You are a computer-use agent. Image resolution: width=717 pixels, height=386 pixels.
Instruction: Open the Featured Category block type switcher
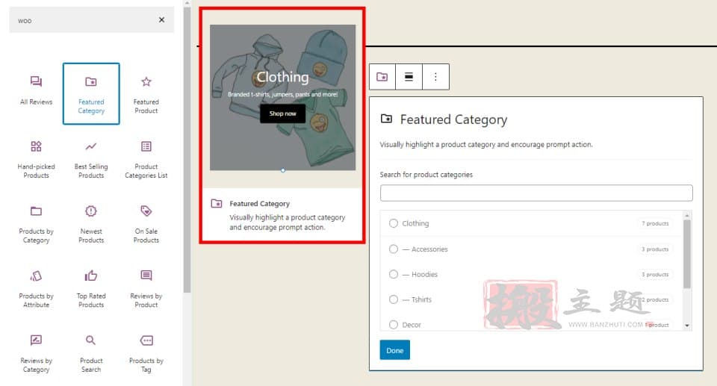tap(382, 77)
